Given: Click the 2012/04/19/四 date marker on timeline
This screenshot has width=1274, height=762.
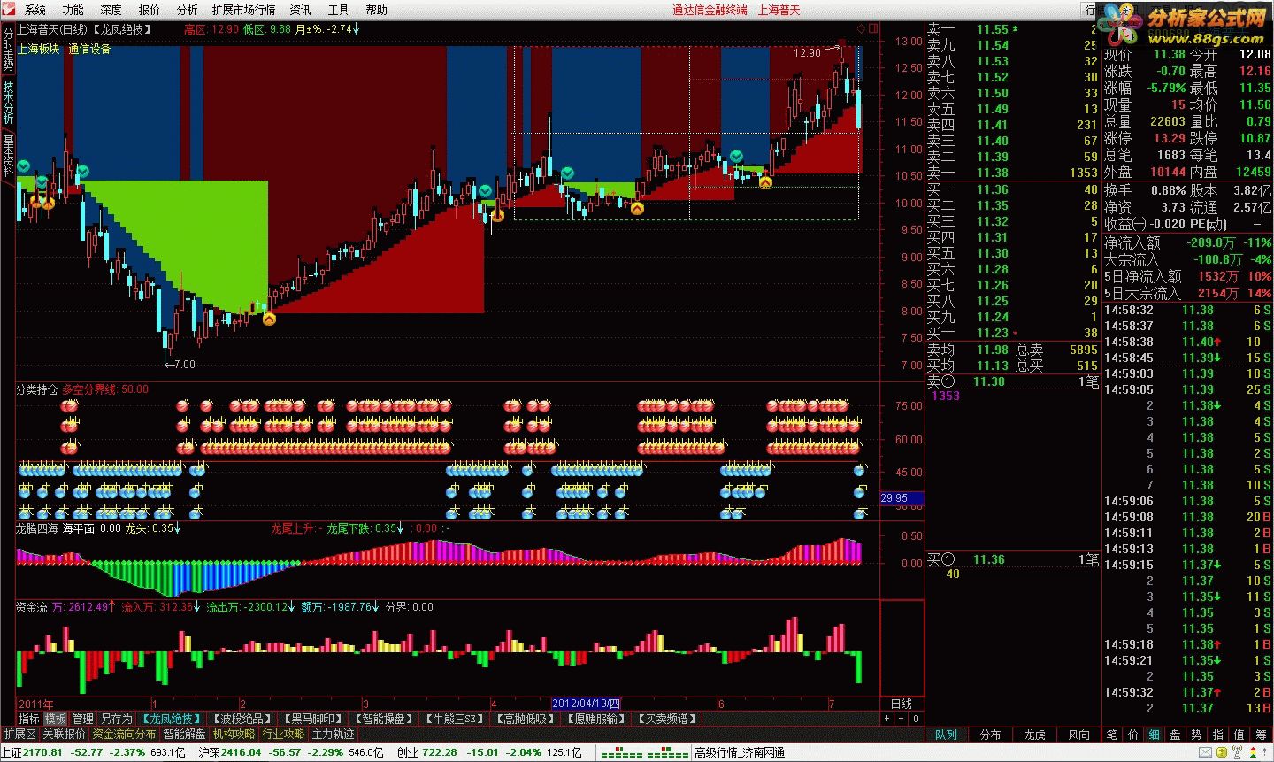Looking at the screenshot, I should 587,704.
